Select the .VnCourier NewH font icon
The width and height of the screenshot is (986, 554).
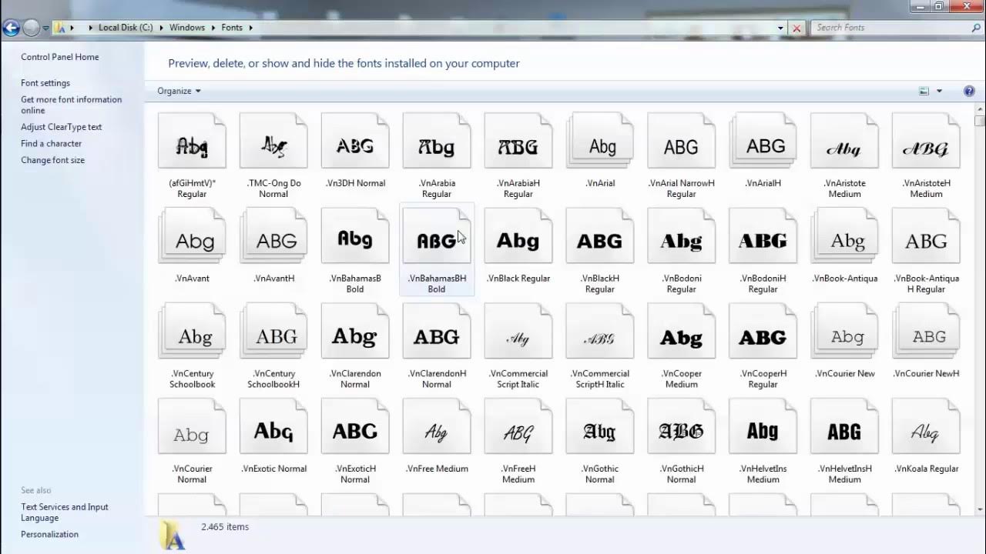tap(927, 332)
